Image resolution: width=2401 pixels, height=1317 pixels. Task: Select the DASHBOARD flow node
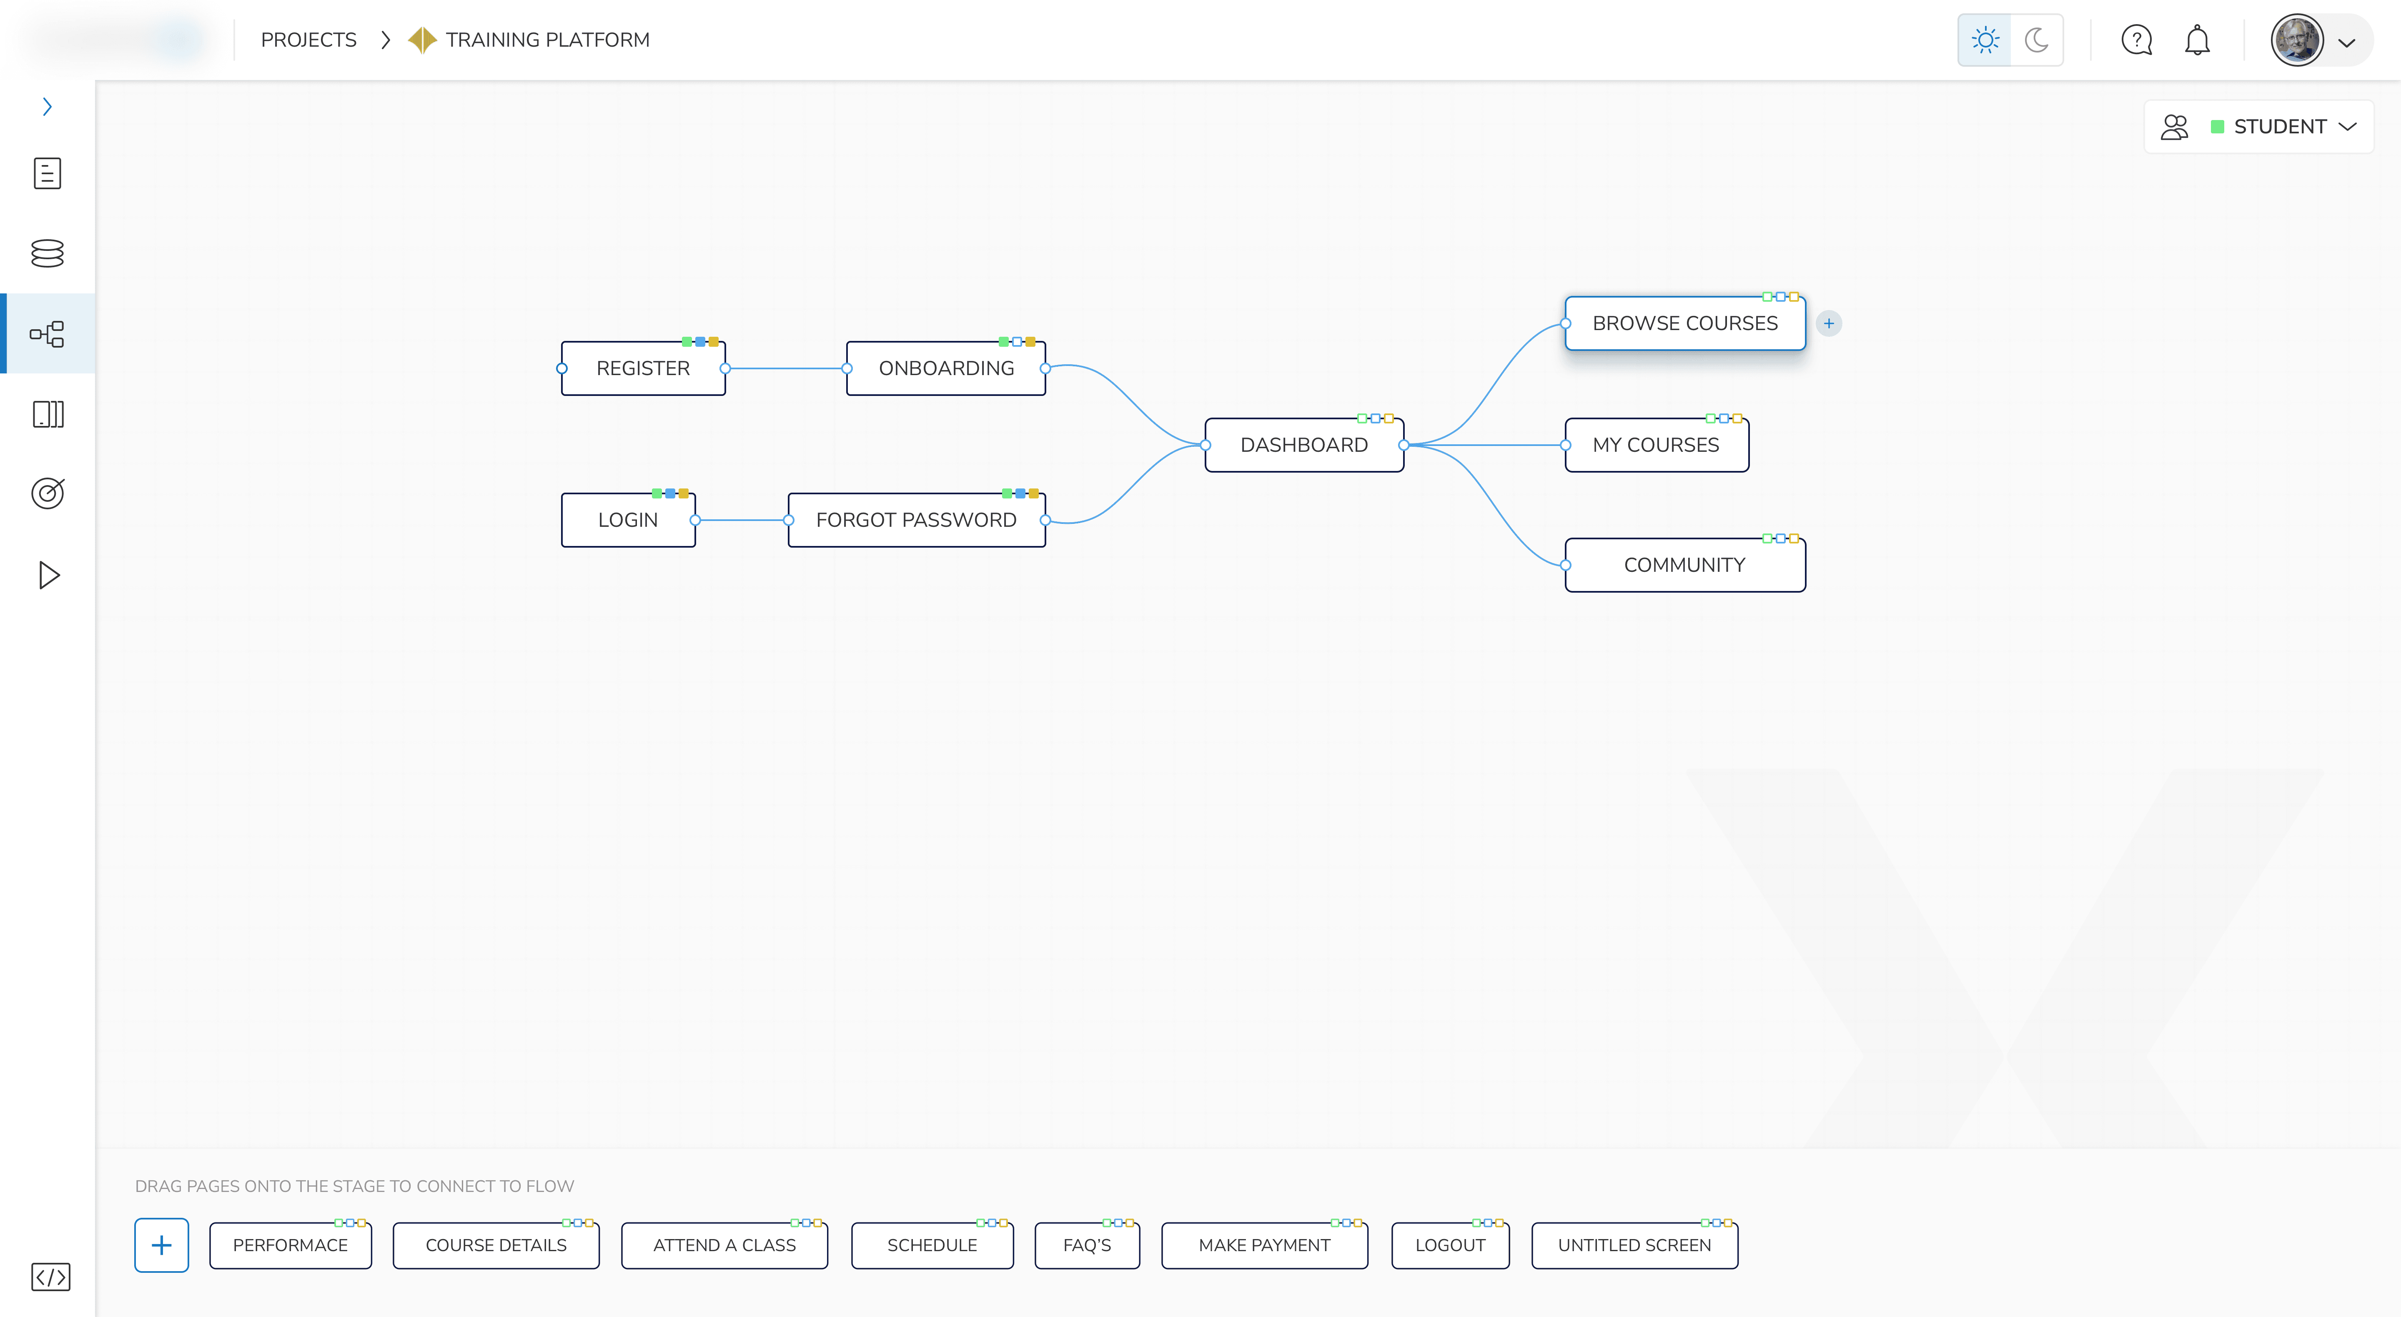[x=1303, y=446]
